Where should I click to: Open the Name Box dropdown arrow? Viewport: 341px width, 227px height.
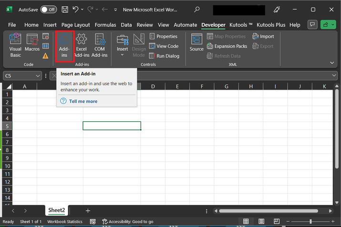pyautogui.click(x=38, y=76)
